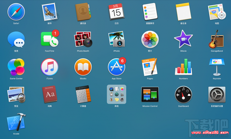The height and width of the screenshot is (139, 231).
Task: Expand the Other (其他) folder
Action: [116, 94]
